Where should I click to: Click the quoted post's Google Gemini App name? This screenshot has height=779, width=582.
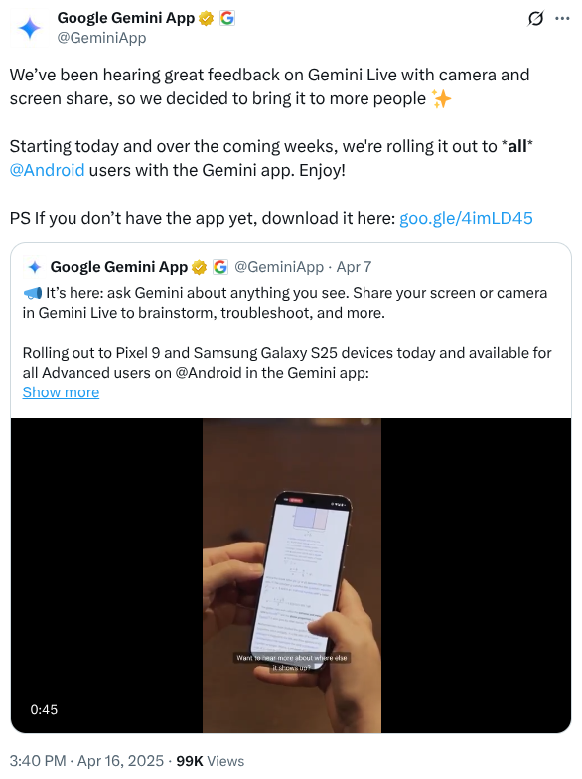(119, 267)
